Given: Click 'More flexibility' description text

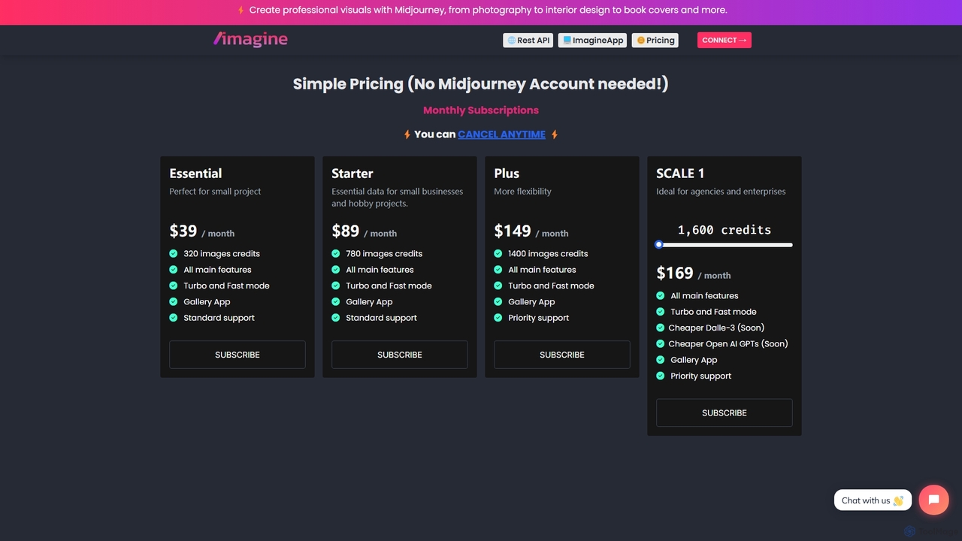Looking at the screenshot, I should click(x=522, y=192).
